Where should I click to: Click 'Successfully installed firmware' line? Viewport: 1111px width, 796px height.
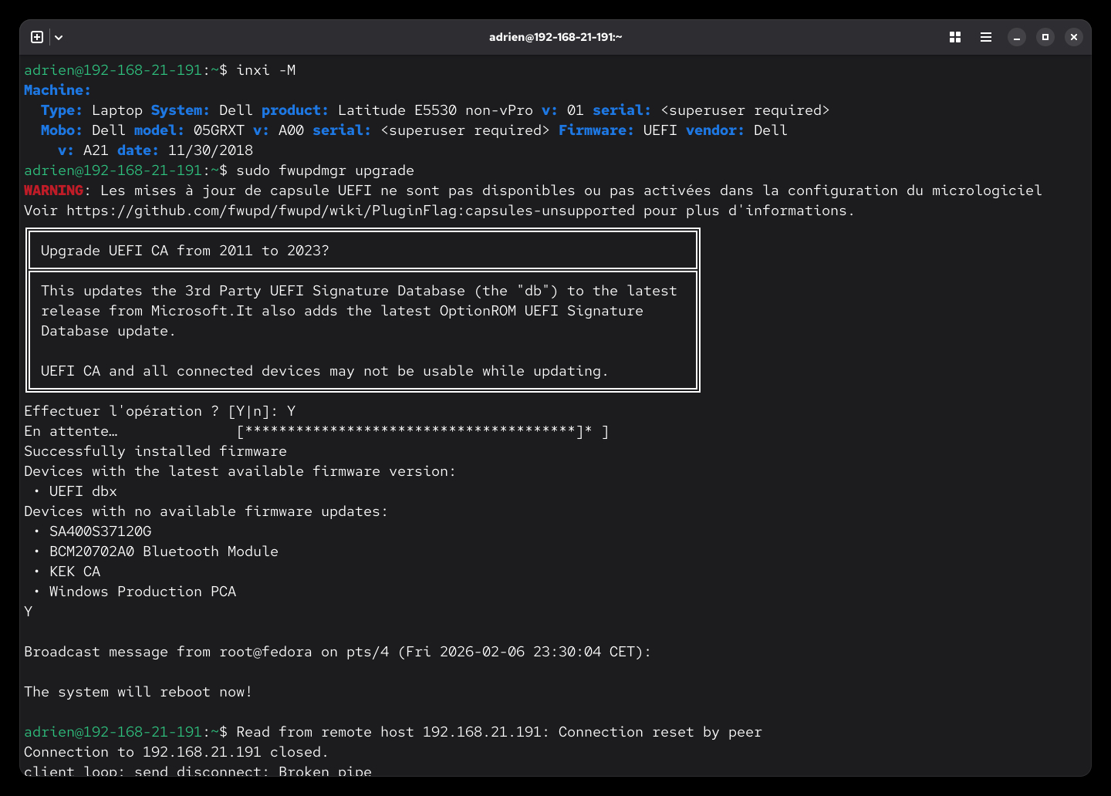(x=155, y=451)
